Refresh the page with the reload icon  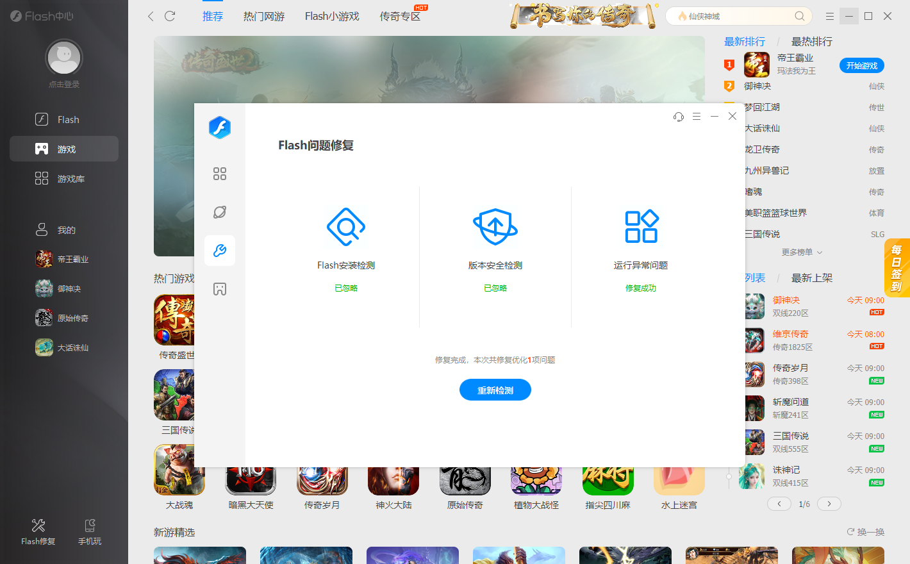[x=170, y=16]
